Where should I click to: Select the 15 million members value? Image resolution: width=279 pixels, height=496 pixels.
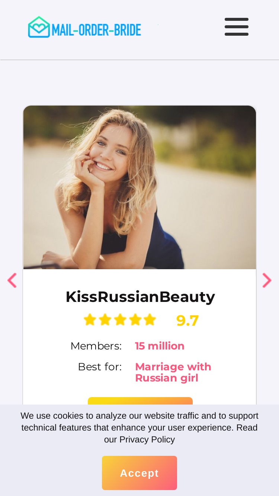160,346
